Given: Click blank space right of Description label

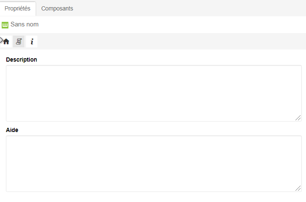Looking at the screenshot, I should click(168, 60).
